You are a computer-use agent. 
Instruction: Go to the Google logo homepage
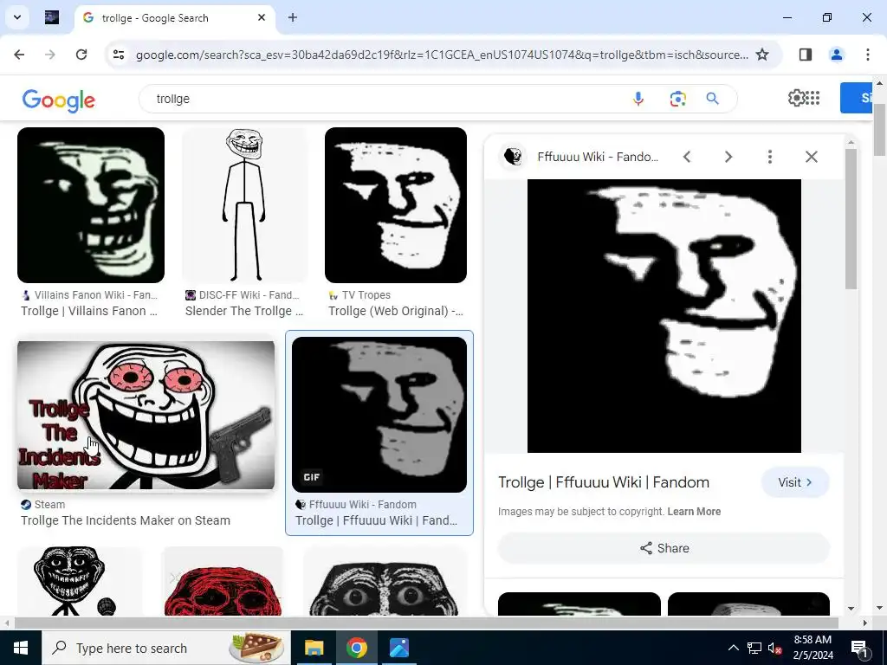click(59, 100)
